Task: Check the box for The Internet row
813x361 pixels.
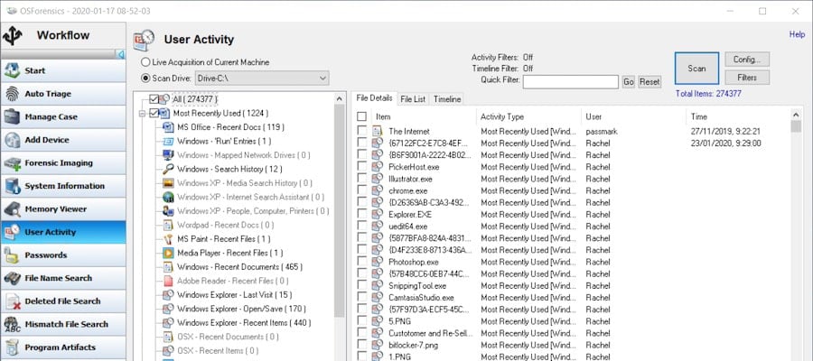Action: [x=362, y=132]
